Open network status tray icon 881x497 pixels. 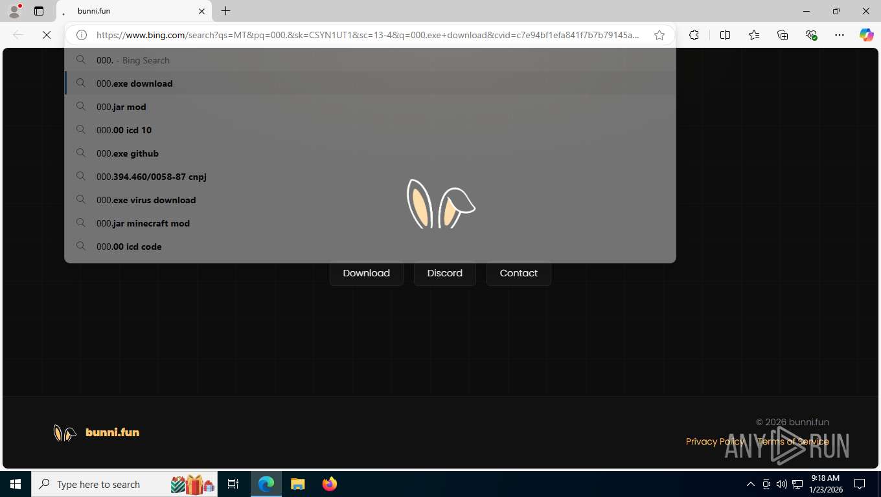coord(797,484)
